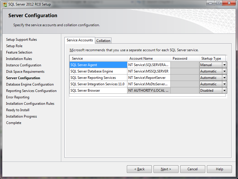The height and width of the screenshot is (179, 238).
Task: Open Startup Type dropdown for SQL Server Agent
Action: tap(224, 65)
